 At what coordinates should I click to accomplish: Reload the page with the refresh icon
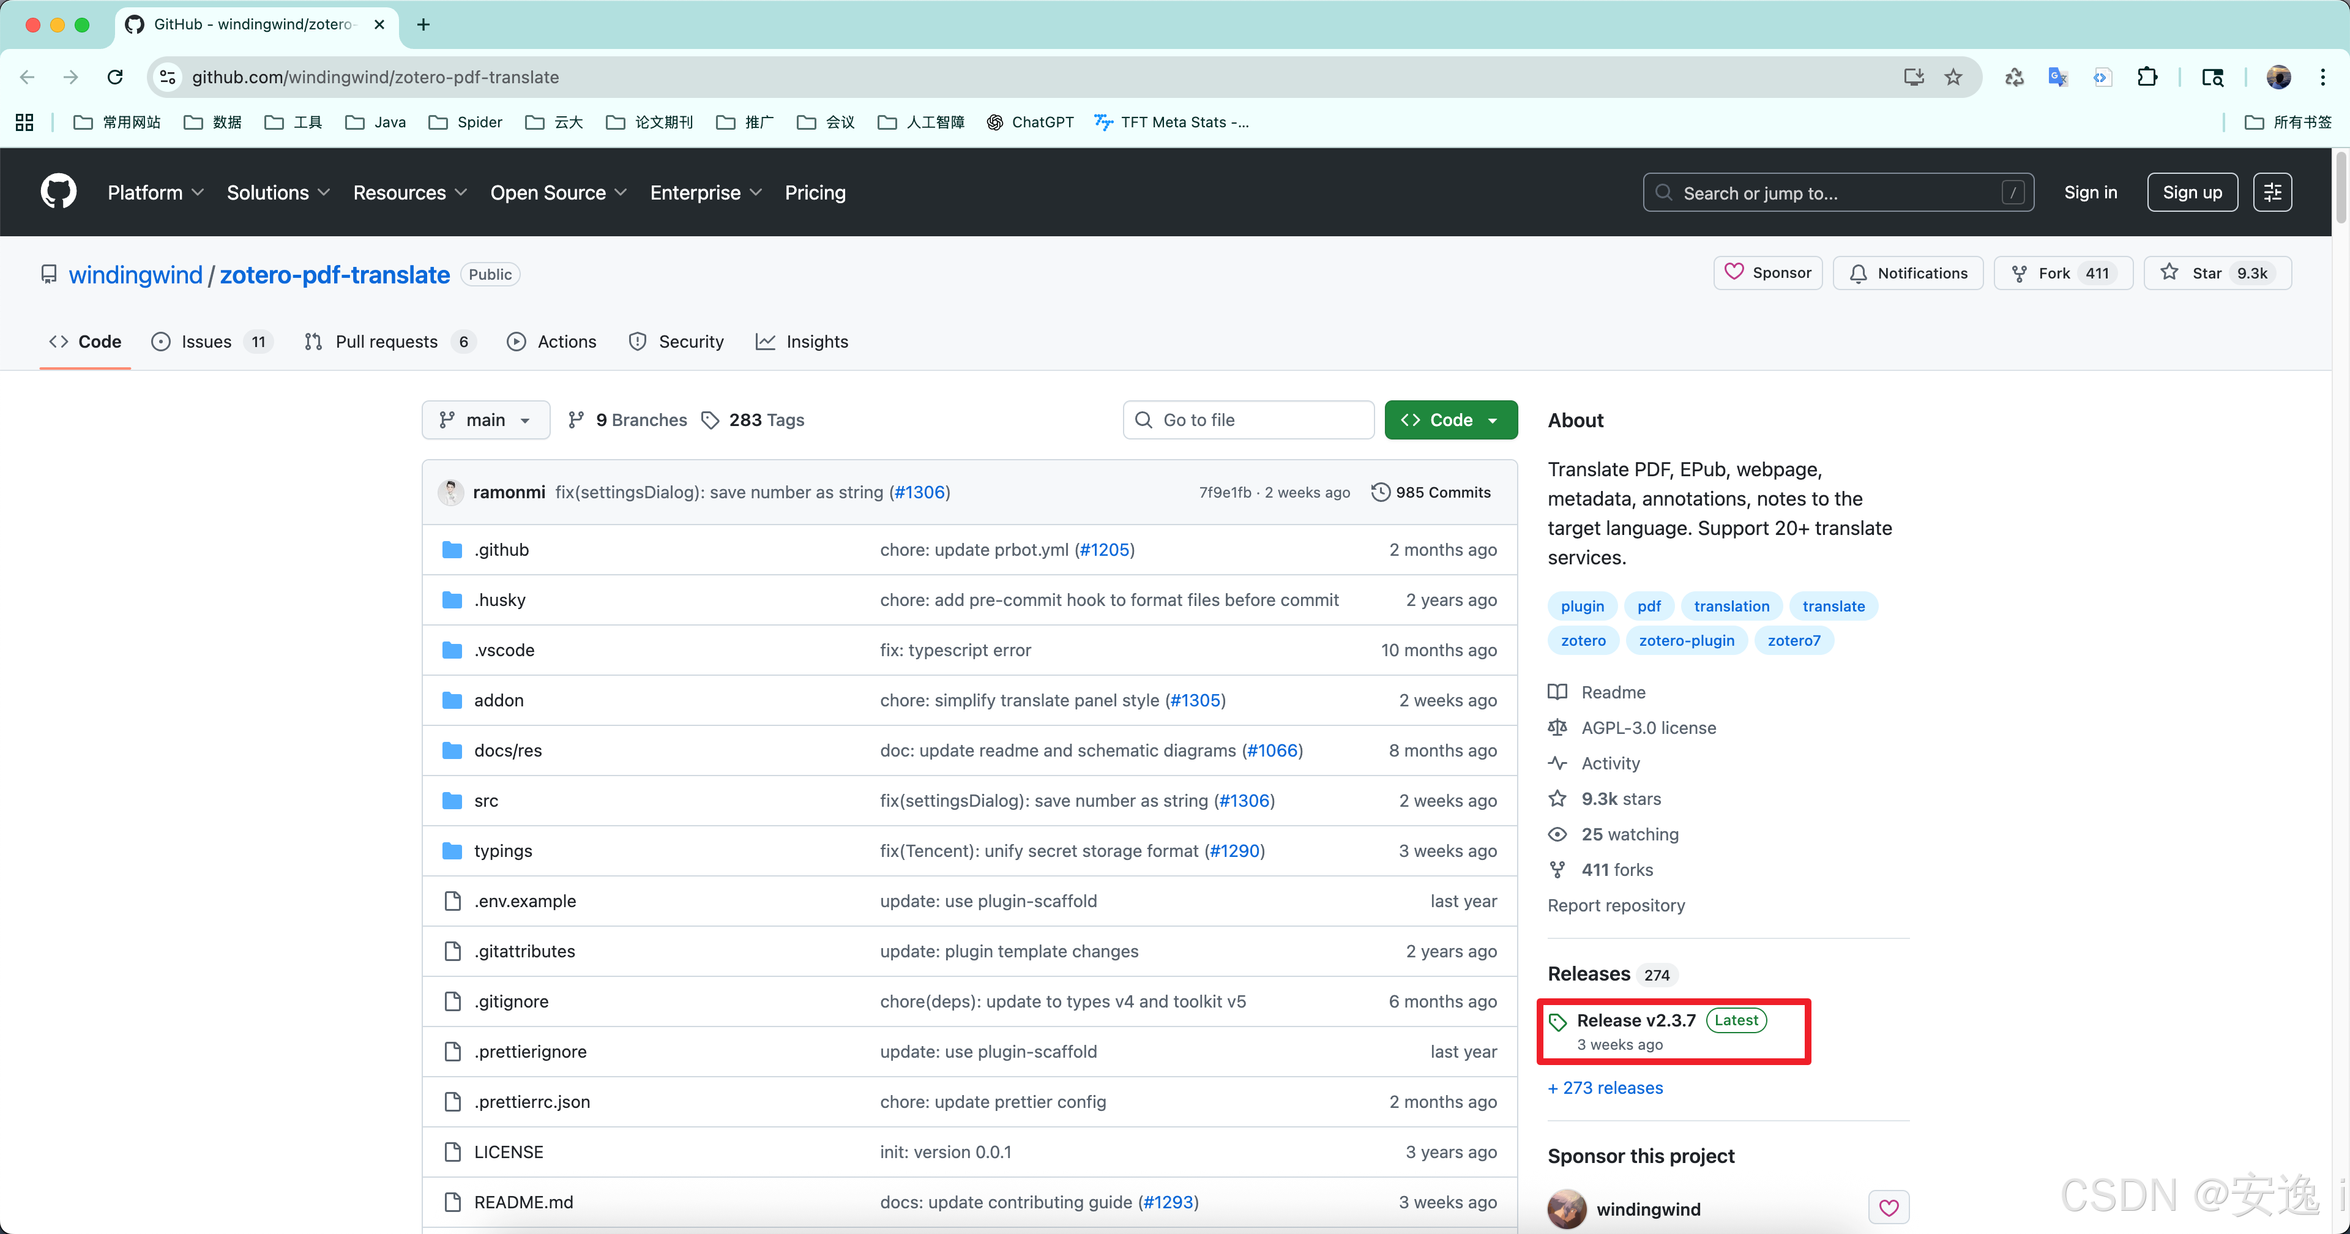pos(115,77)
